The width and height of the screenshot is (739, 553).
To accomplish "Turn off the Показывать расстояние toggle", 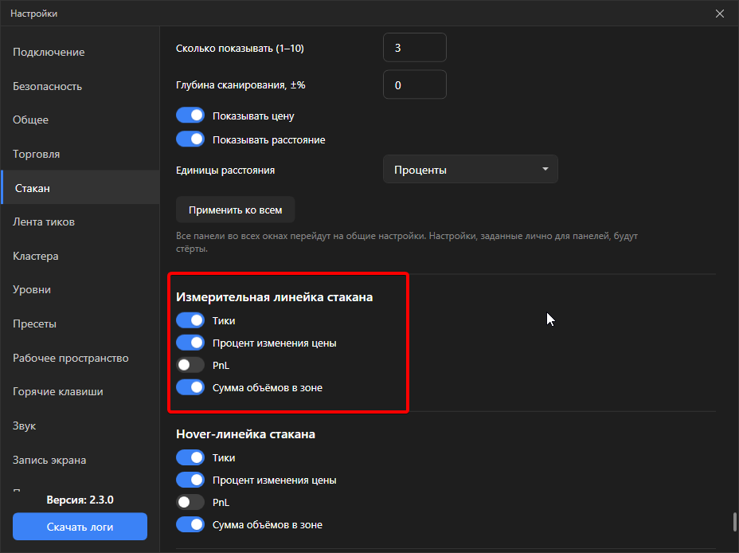I will 190,139.
